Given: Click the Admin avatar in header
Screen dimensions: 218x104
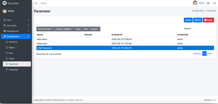Looking at the screenshot, I should (195, 3).
